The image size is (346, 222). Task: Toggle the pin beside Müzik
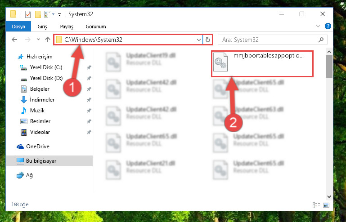coord(89,111)
